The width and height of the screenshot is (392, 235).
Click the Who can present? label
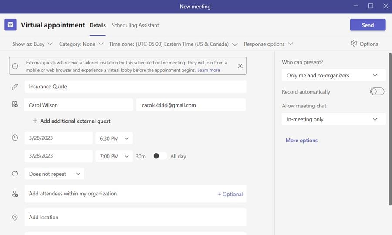point(303,62)
